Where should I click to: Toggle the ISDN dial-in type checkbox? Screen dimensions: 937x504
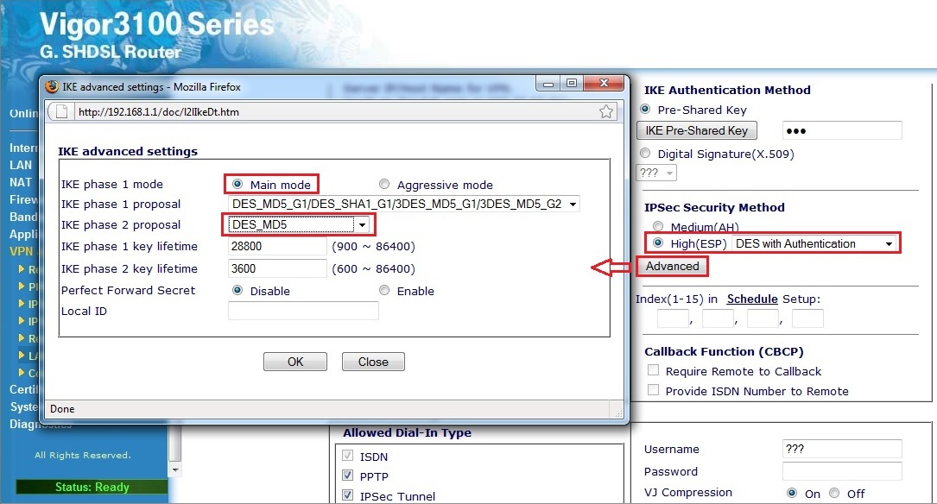coord(347,456)
